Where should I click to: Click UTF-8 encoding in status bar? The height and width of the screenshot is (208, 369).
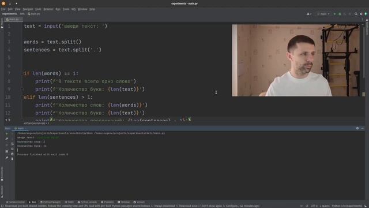coord(314,206)
